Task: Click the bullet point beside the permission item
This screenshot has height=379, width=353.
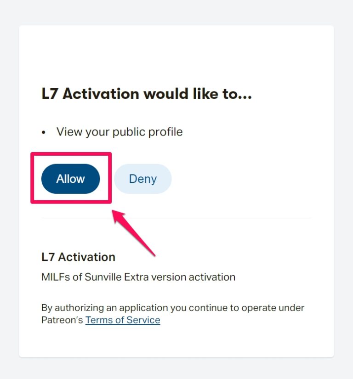Action: (44, 132)
